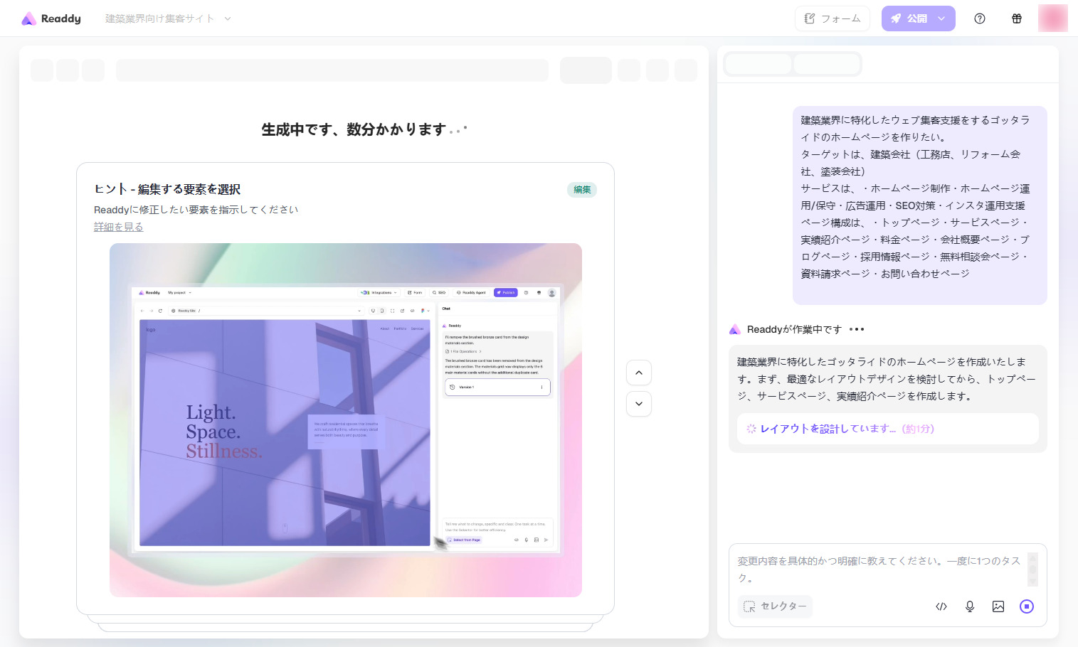The width and height of the screenshot is (1078, 647).
Task: Click the 編集 badge on hint card
Action: 582,190
